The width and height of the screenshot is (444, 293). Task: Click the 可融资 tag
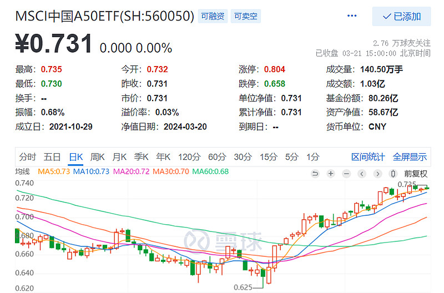(x=213, y=16)
